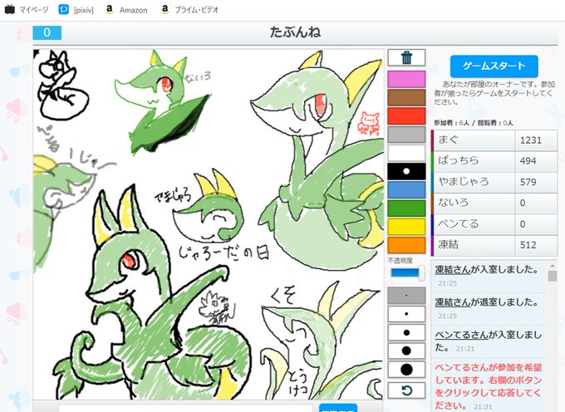Click the ゲームスタート button
This screenshot has width=565, height=412.
coord(494,66)
